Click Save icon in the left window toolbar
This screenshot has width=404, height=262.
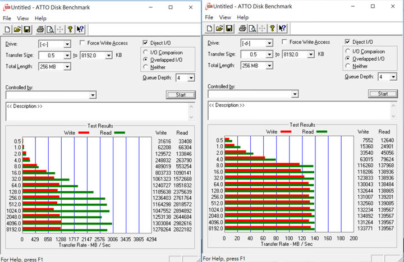click(x=26, y=29)
